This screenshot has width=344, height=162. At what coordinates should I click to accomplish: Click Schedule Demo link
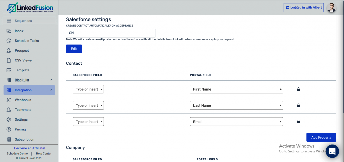17,154
